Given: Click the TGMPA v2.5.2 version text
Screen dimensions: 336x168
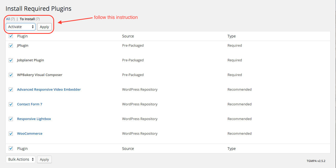Looking at the screenshot, I should [316, 161].
